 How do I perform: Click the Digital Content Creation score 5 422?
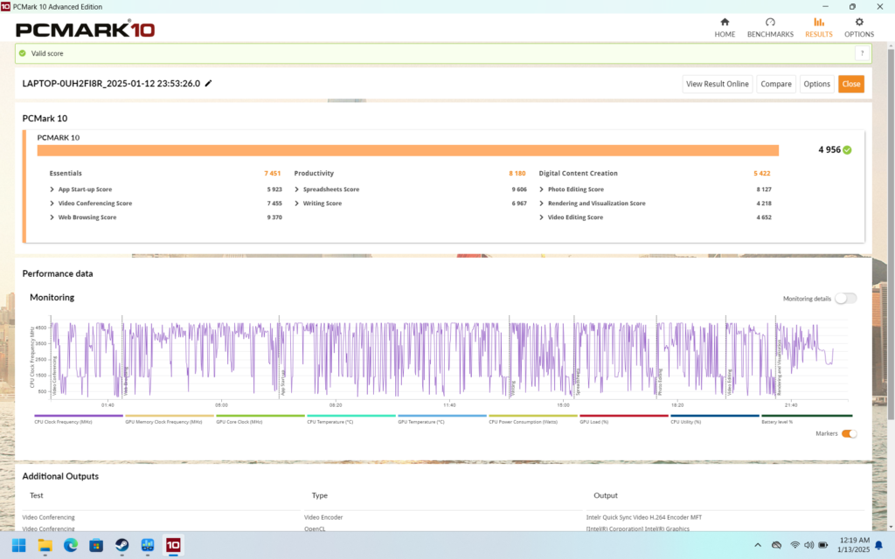pos(762,174)
